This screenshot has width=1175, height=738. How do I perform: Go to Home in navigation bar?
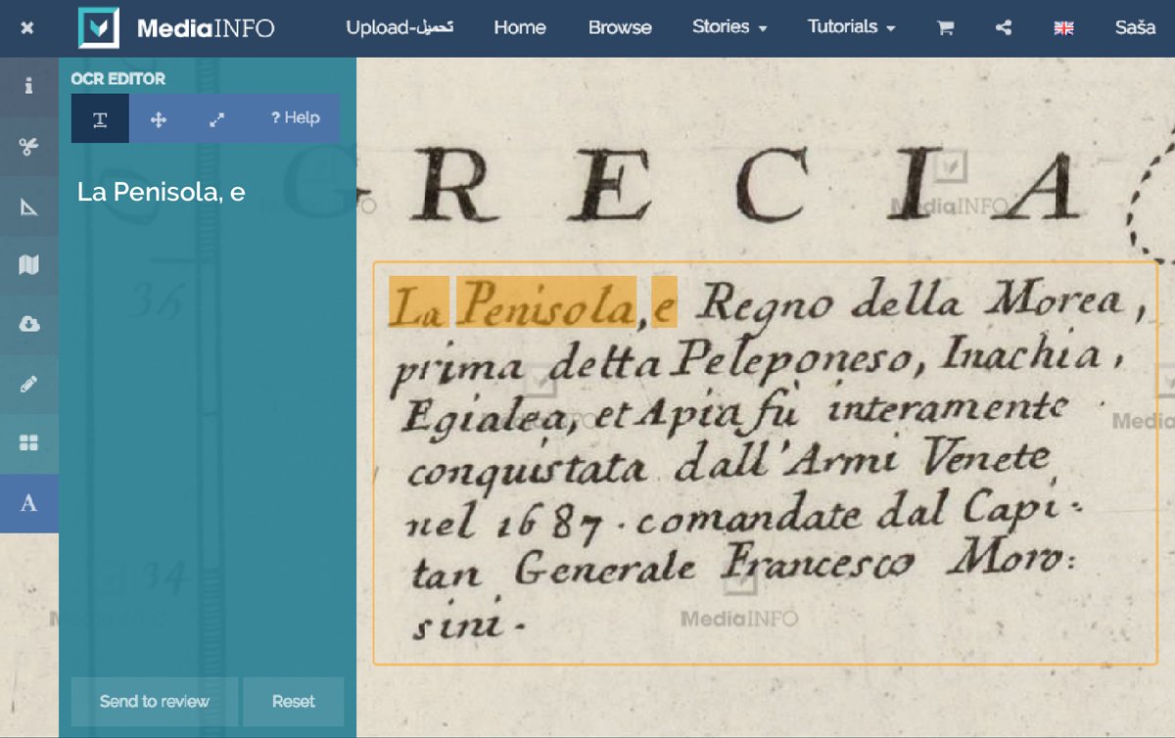(x=520, y=27)
